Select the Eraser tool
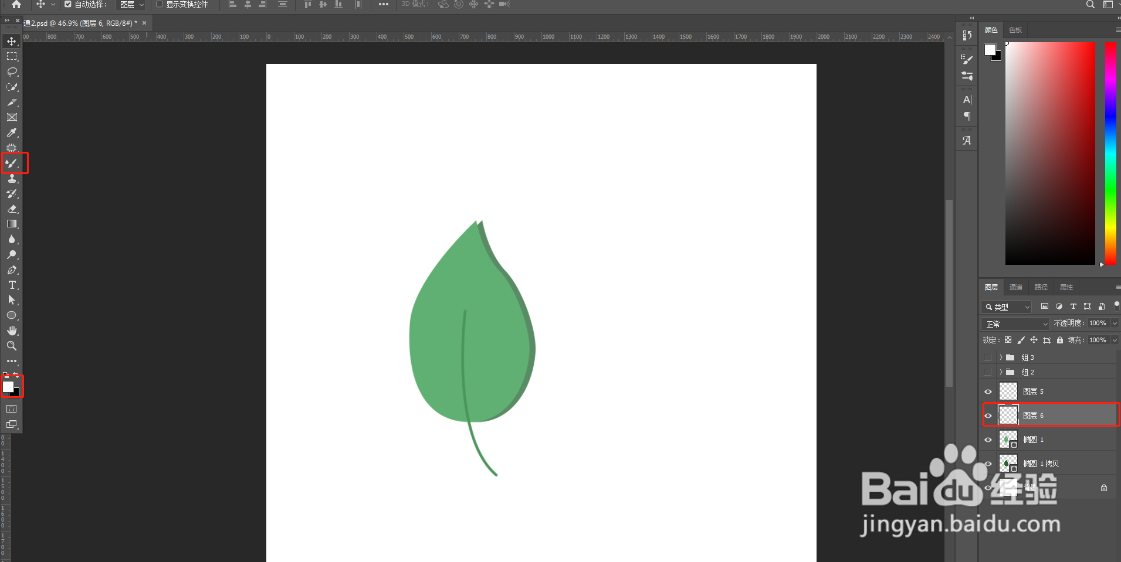This screenshot has height=562, width=1121. (x=12, y=209)
